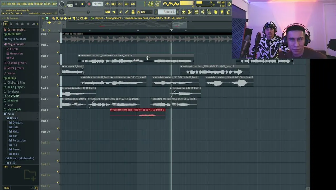
Task: Open playlist options menu arrow
Action: (x=43, y=18)
